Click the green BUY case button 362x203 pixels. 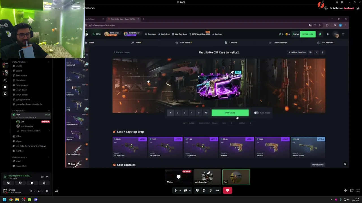[x=230, y=113]
